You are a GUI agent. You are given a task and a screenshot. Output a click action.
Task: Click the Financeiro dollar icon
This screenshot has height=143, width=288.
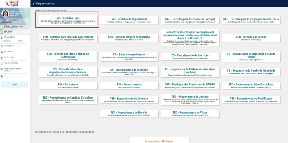click(x=2, y=46)
